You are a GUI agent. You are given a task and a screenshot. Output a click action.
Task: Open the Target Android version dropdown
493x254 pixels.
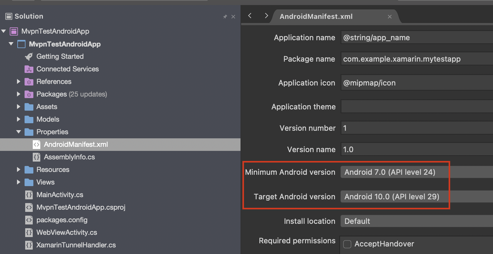pos(417,197)
